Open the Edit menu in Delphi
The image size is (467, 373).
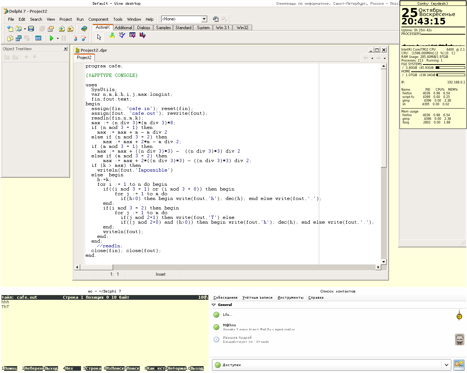(22, 19)
